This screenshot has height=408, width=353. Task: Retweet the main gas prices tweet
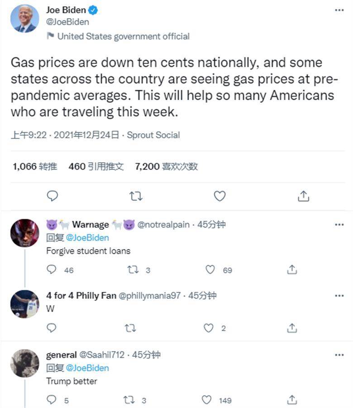136,196
